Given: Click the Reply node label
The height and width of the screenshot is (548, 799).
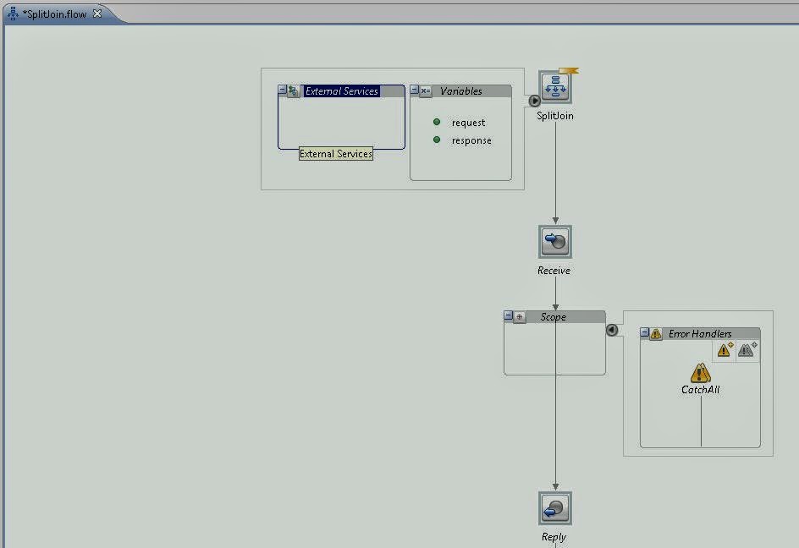Looking at the screenshot, I should point(554,537).
